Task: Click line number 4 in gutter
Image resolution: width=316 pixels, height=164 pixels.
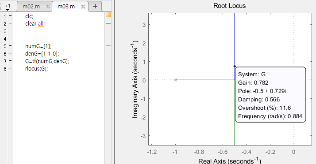Action: click(x=5, y=39)
